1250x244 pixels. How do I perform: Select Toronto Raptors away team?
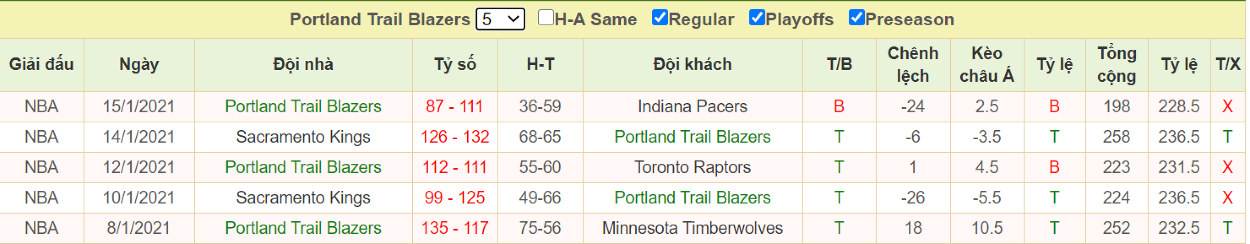693,167
